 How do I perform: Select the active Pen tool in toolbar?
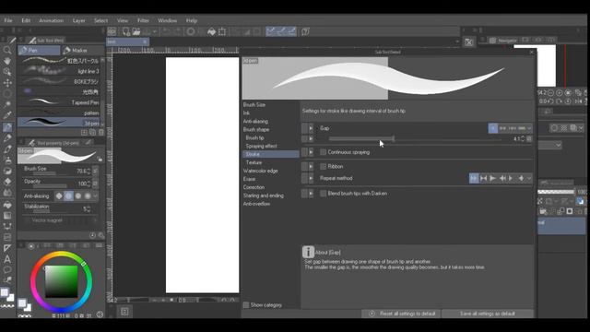[x=7, y=127]
